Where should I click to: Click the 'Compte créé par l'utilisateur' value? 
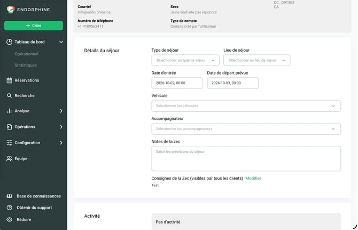[x=193, y=27]
